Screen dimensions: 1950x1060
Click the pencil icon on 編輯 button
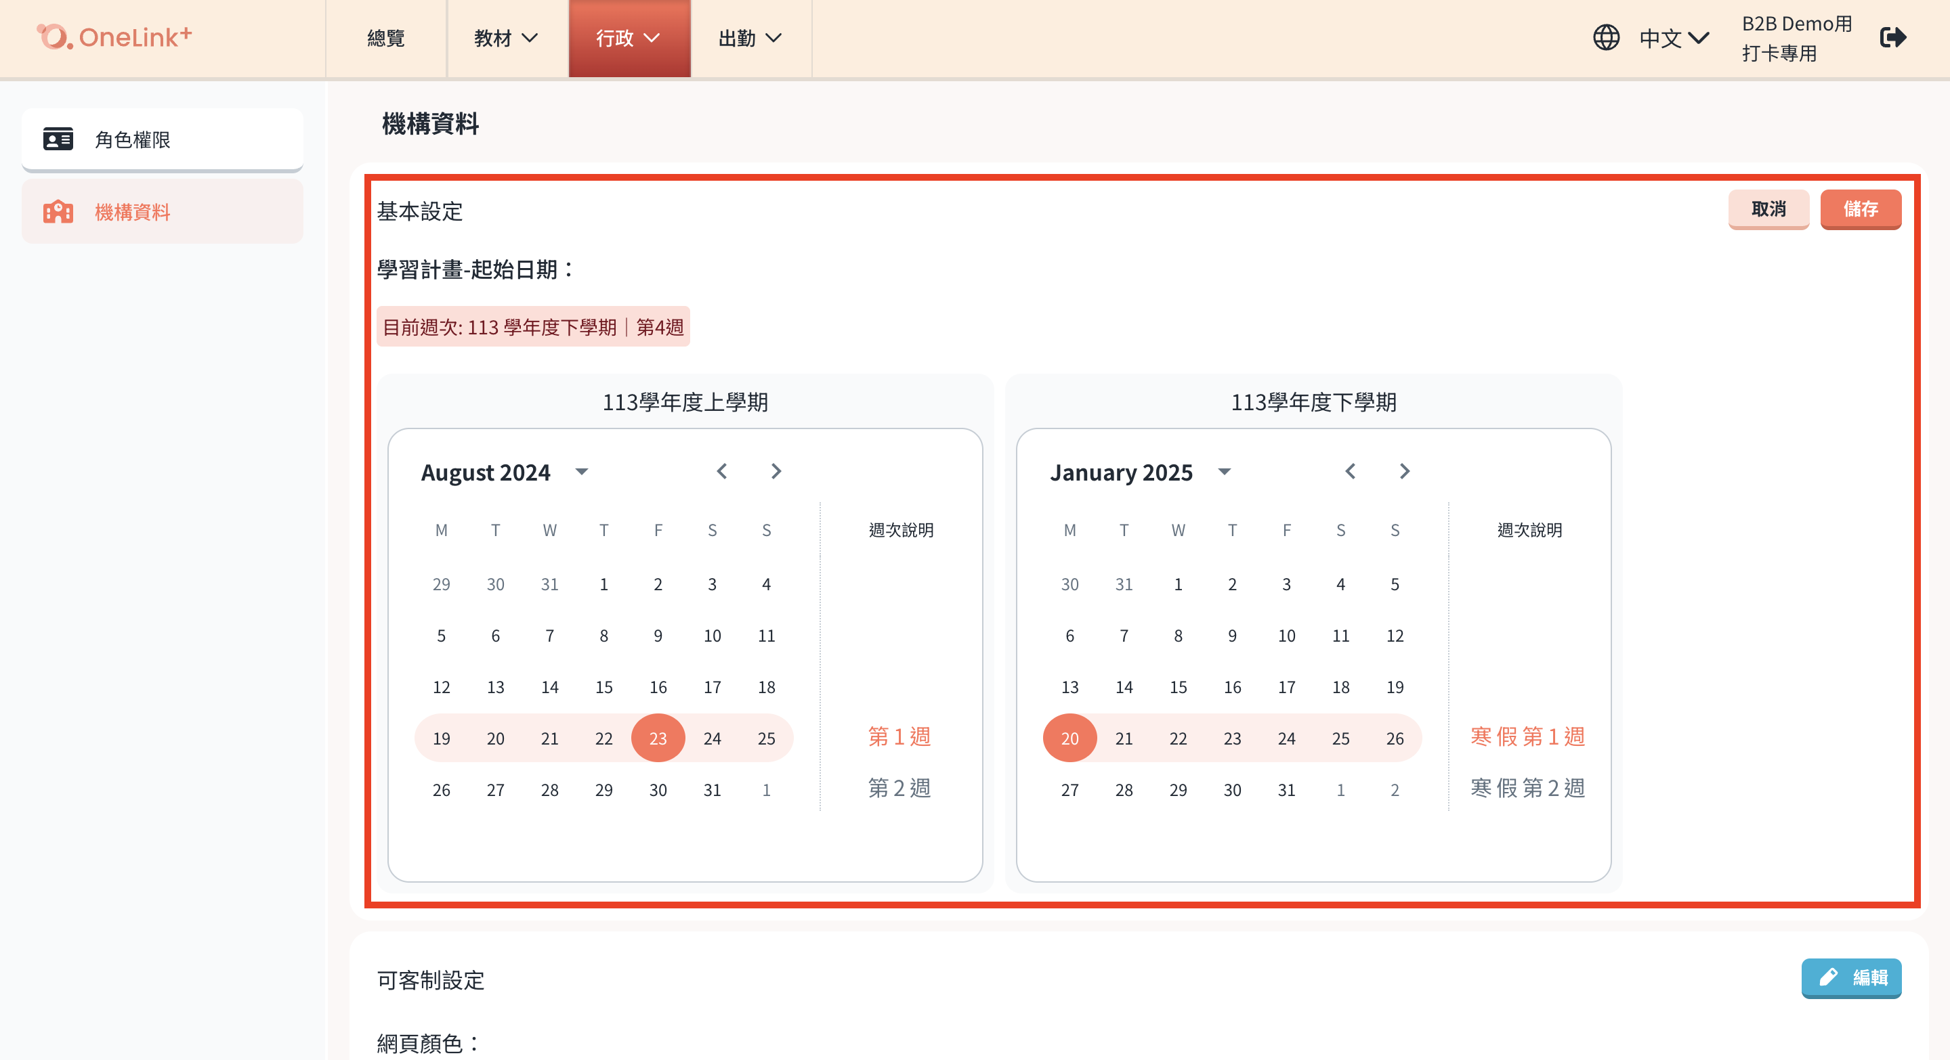[1828, 977]
